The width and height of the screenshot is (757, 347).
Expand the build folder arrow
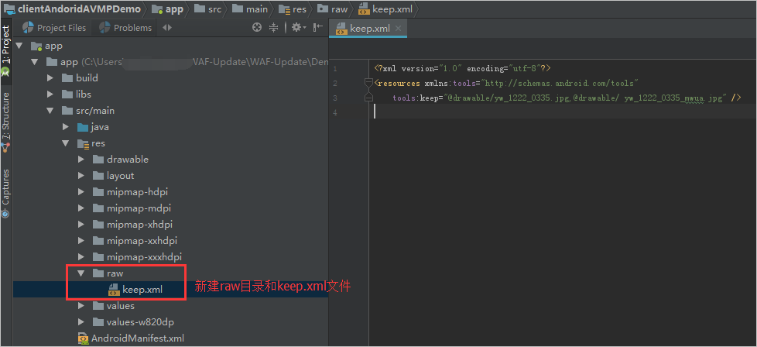50,77
